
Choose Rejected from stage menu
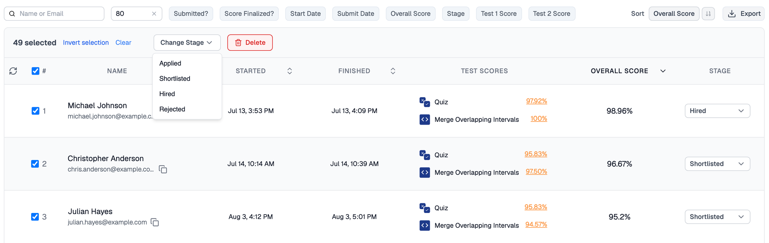187,110
